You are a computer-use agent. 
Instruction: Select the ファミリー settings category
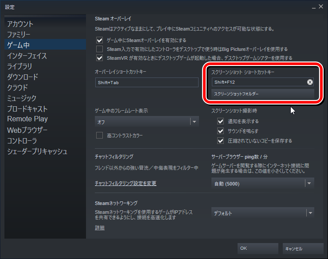pyautogui.click(x=45, y=34)
